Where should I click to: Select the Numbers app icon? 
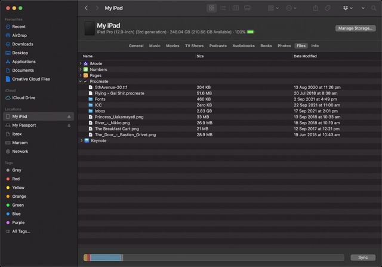[86, 69]
